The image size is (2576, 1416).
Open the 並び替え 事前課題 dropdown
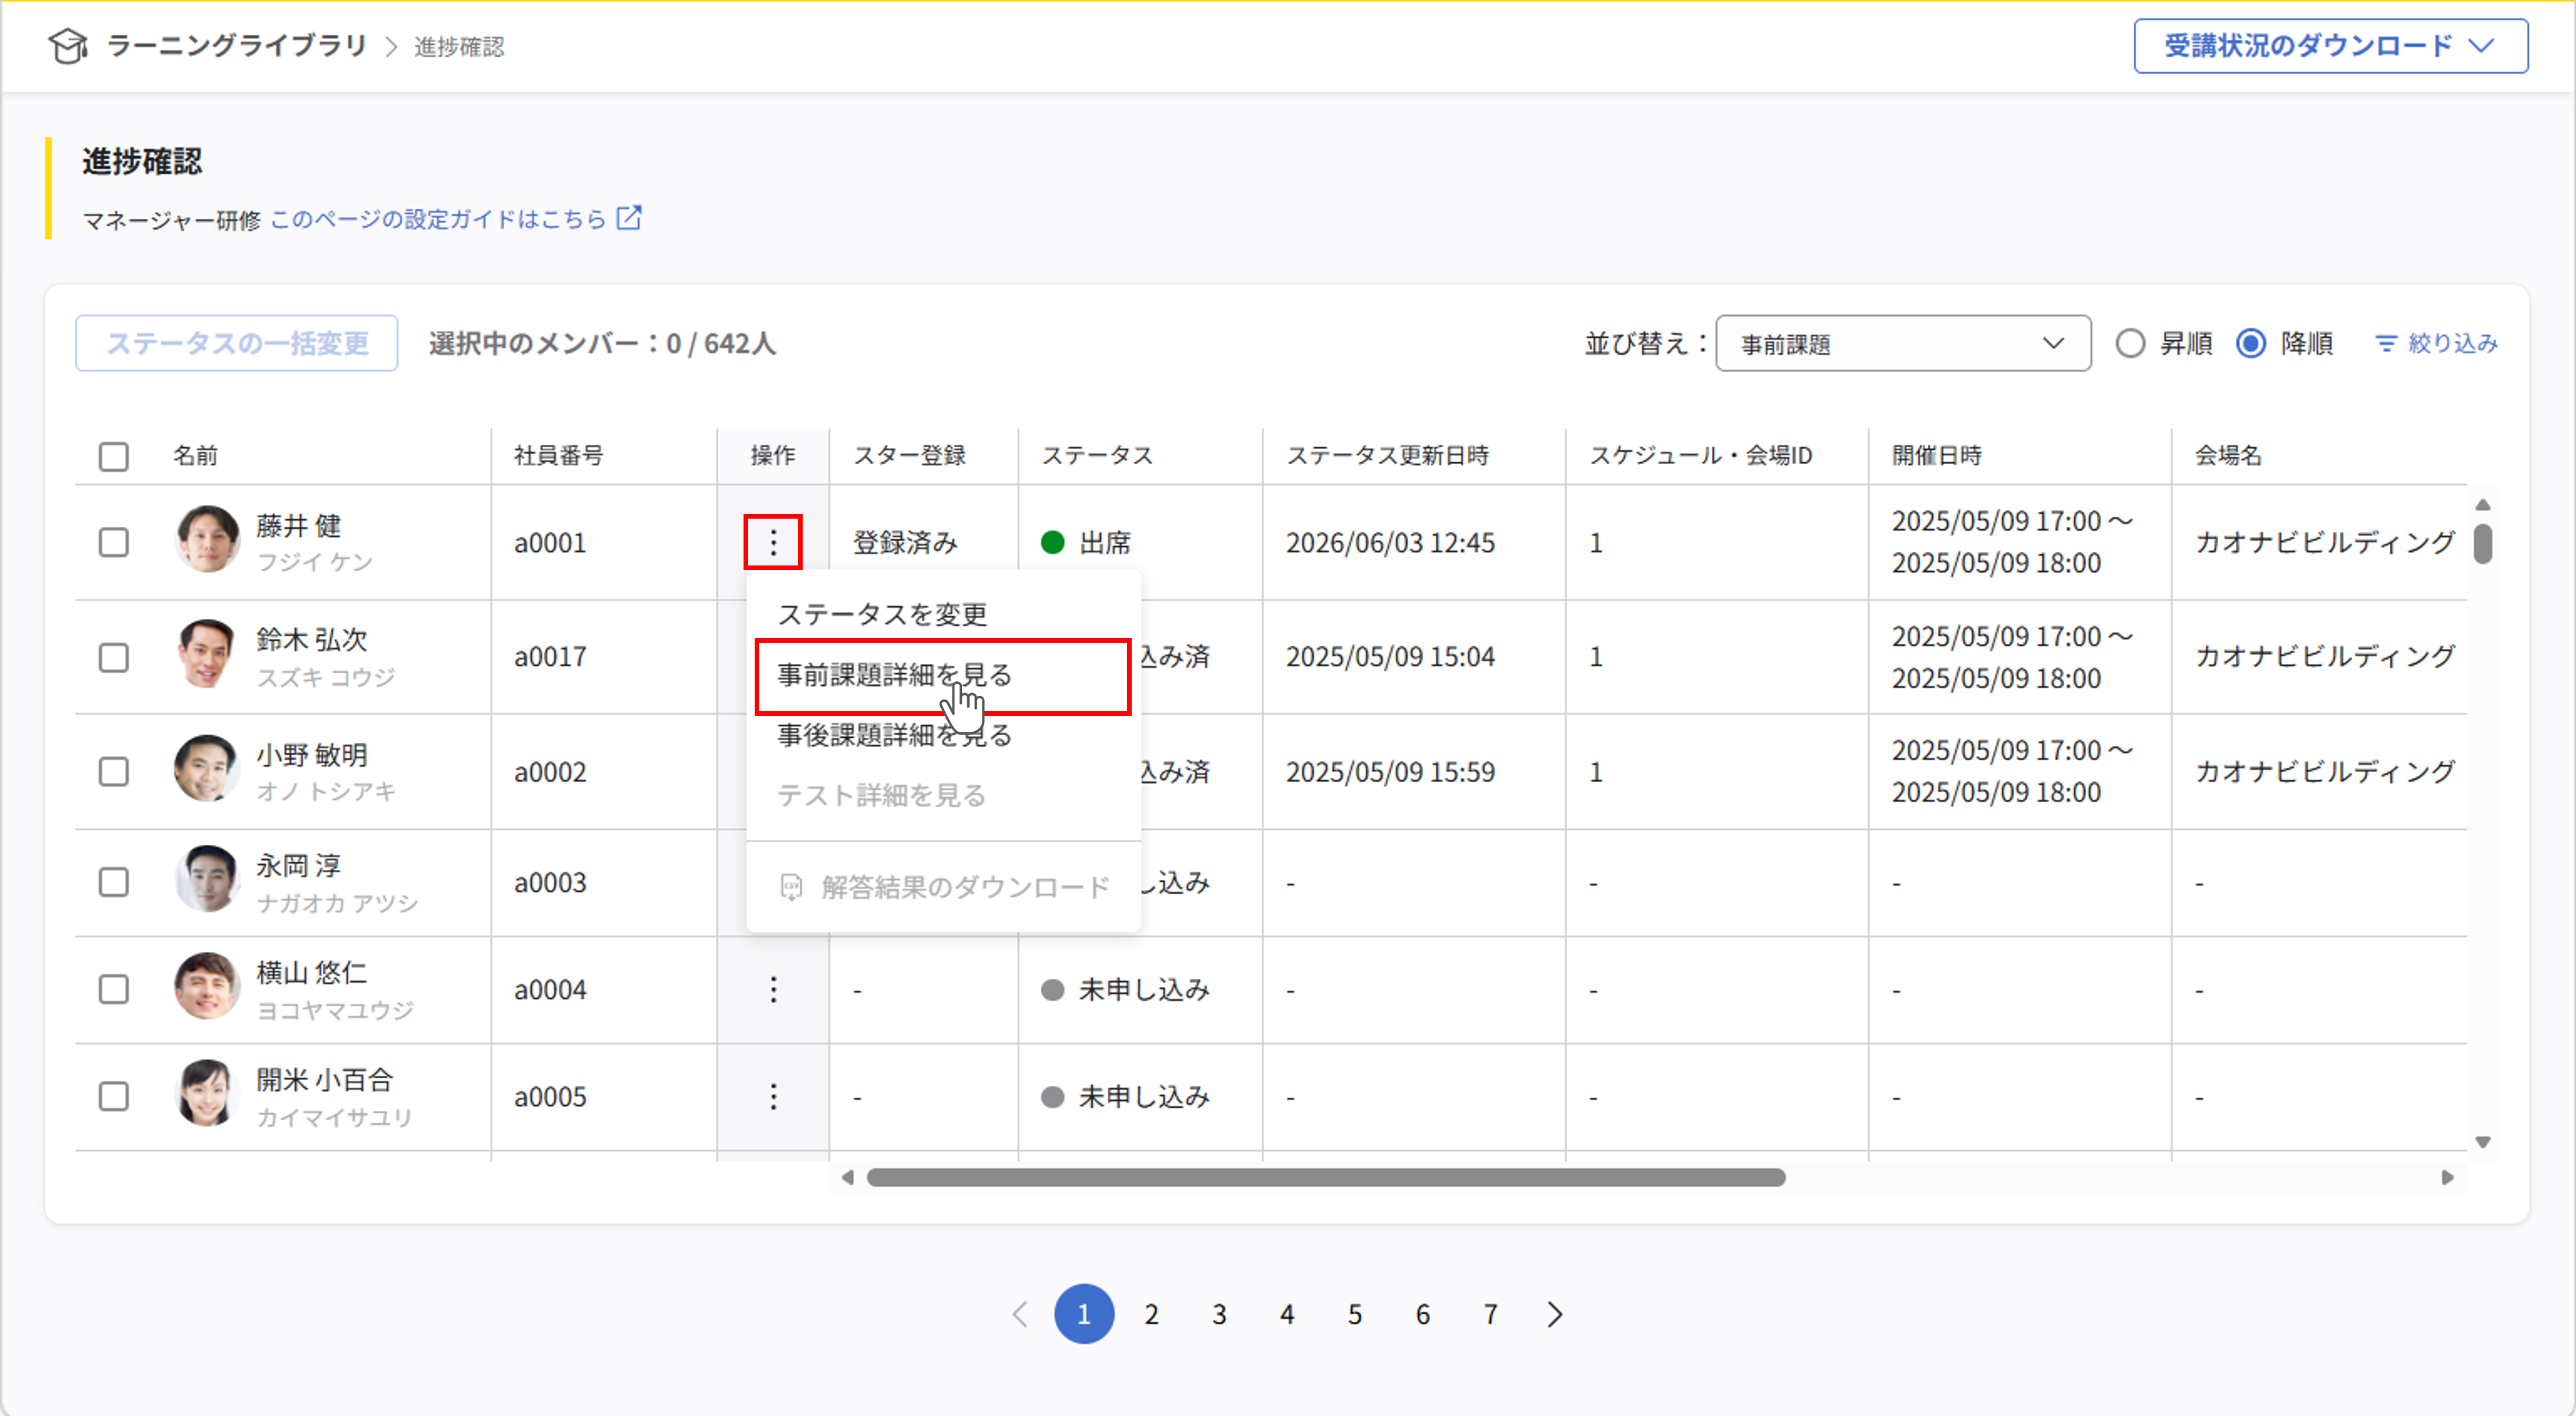tap(1903, 344)
